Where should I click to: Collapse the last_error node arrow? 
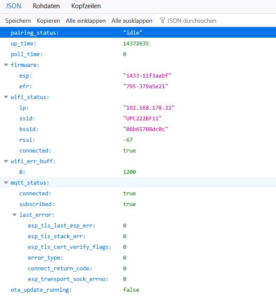coord(15,215)
